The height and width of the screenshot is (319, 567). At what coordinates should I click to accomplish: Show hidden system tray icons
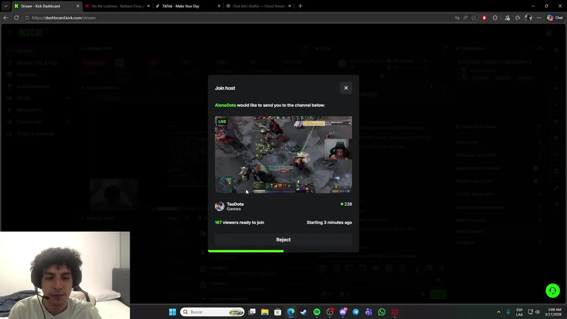[498, 312]
